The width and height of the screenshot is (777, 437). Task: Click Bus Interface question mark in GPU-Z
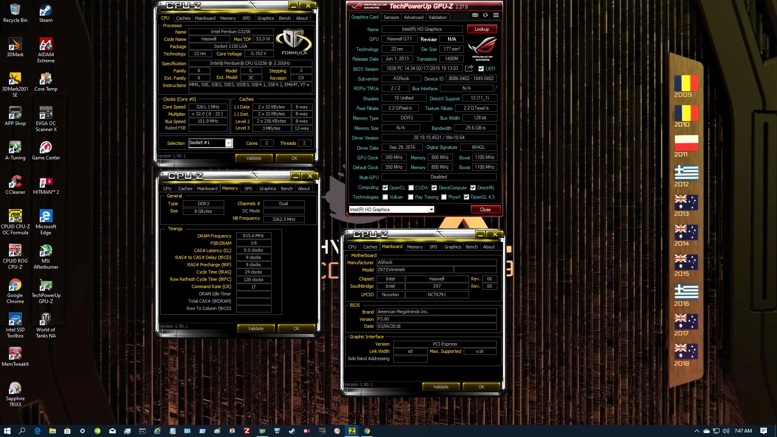point(496,88)
